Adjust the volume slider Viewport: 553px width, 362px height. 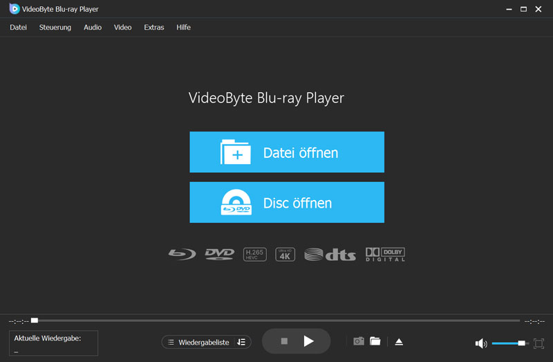click(x=508, y=343)
